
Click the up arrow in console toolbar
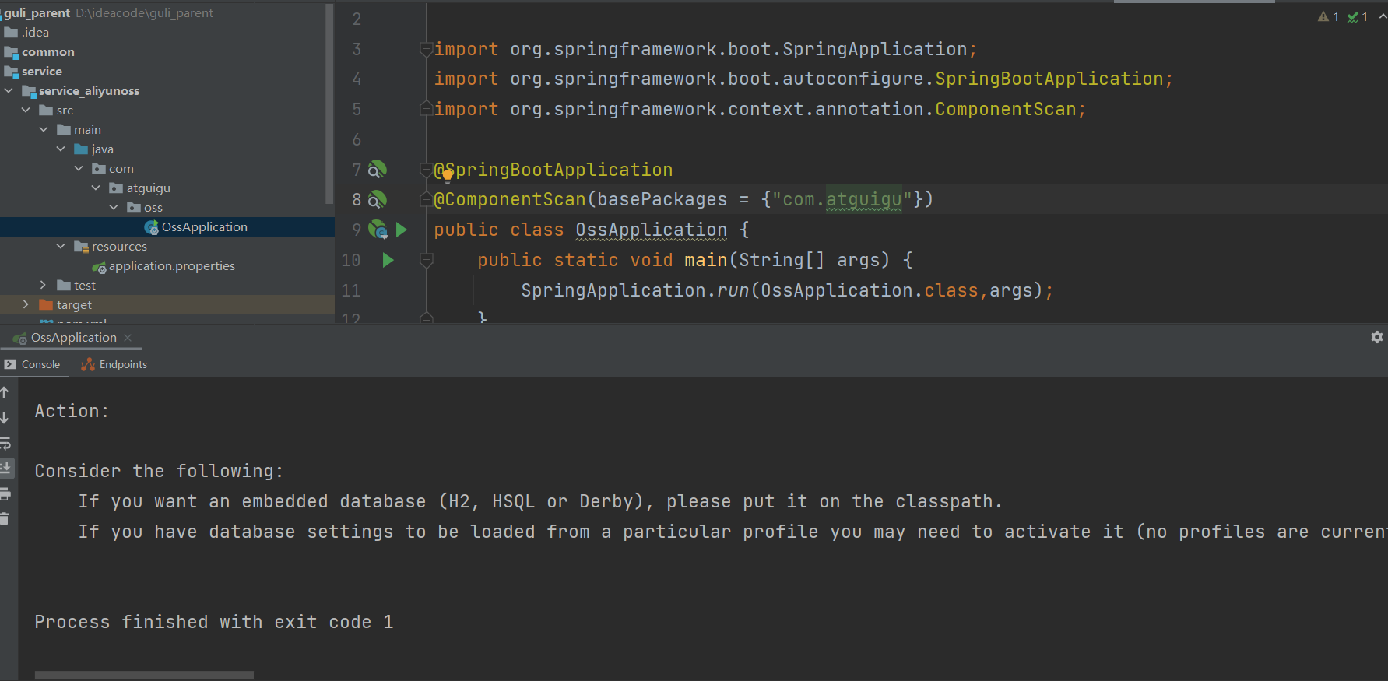[x=5, y=392]
